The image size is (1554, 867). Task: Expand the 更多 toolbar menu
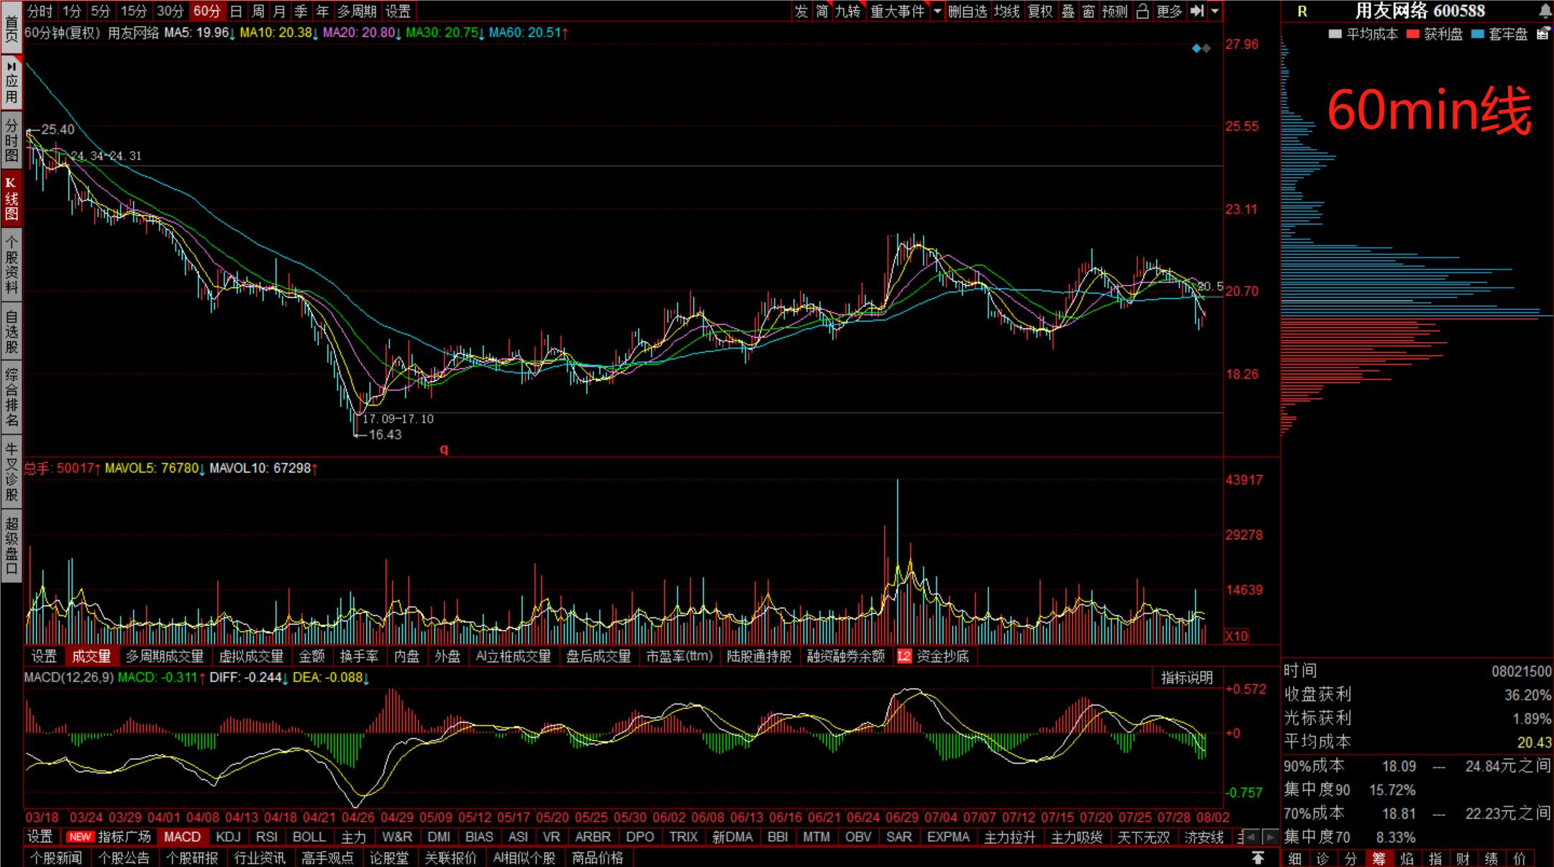pyautogui.click(x=1169, y=11)
